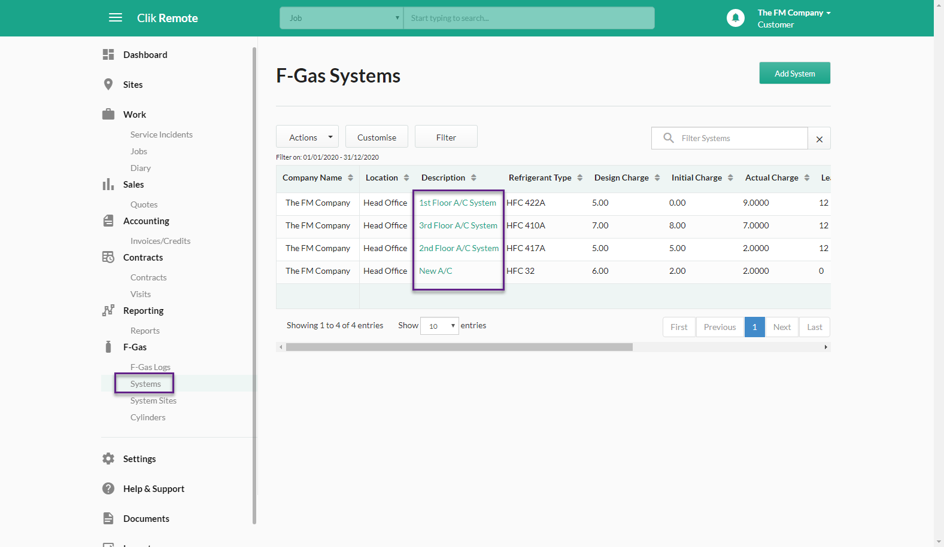Sort by Actual Charge column arrows
The width and height of the screenshot is (944, 547).
pyautogui.click(x=807, y=178)
